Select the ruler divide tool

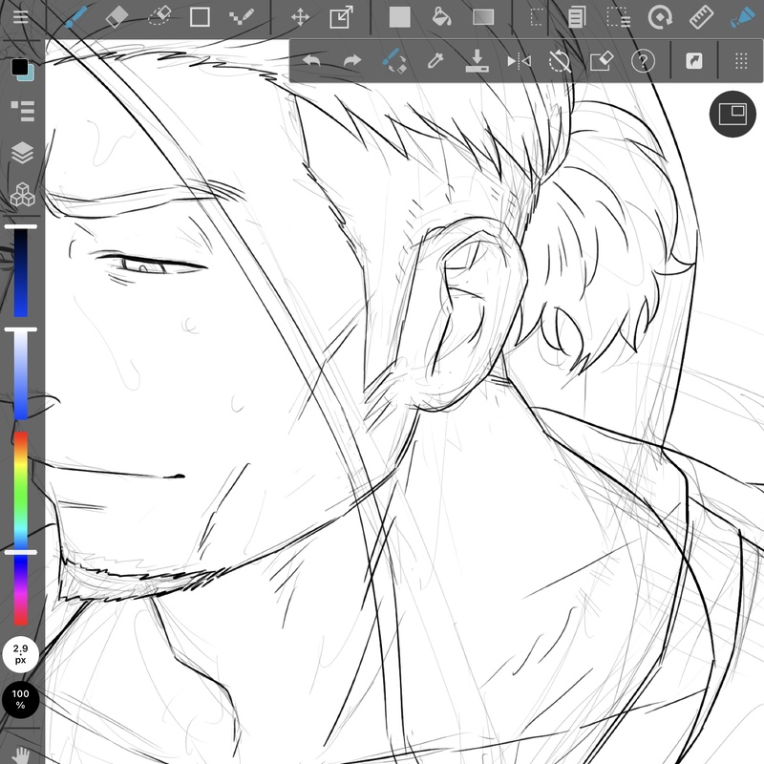[x=702, y=17]
